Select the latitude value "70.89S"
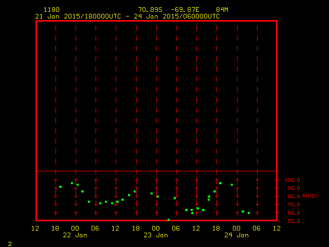The height and width of the screenshot is (247, 329). 150,10
